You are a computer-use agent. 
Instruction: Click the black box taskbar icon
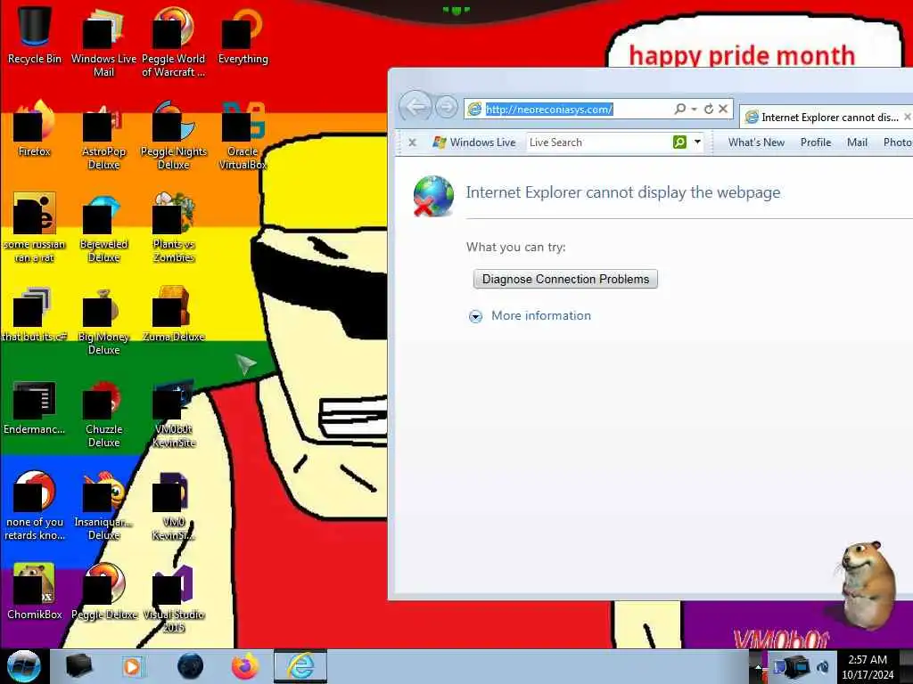click(79, 666)
